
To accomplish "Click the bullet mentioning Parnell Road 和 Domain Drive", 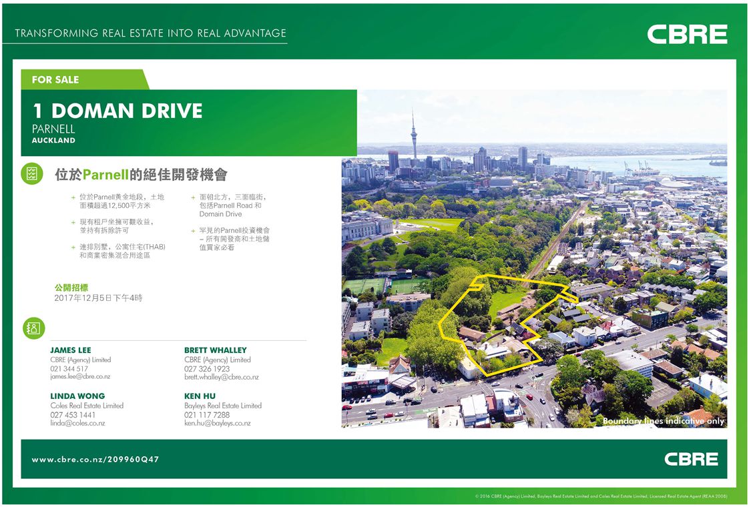I will [x=229, y=205].
